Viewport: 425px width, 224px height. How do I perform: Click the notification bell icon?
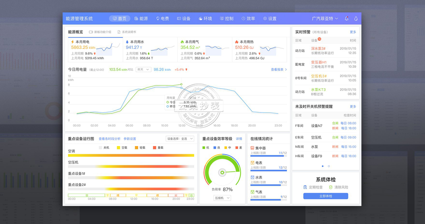coord(347,19)
